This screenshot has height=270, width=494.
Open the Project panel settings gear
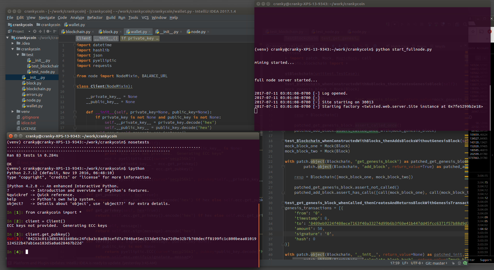(48, 31)
